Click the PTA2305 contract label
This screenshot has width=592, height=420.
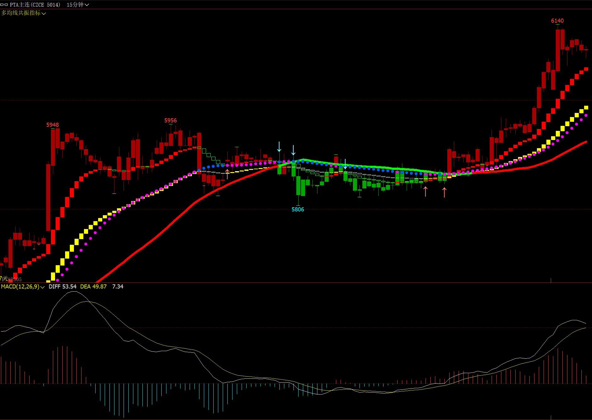click(12, 279)
